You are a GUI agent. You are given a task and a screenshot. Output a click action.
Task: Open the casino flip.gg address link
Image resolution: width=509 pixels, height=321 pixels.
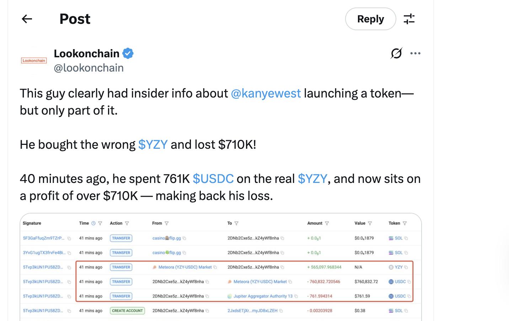(x=167, y=238)
